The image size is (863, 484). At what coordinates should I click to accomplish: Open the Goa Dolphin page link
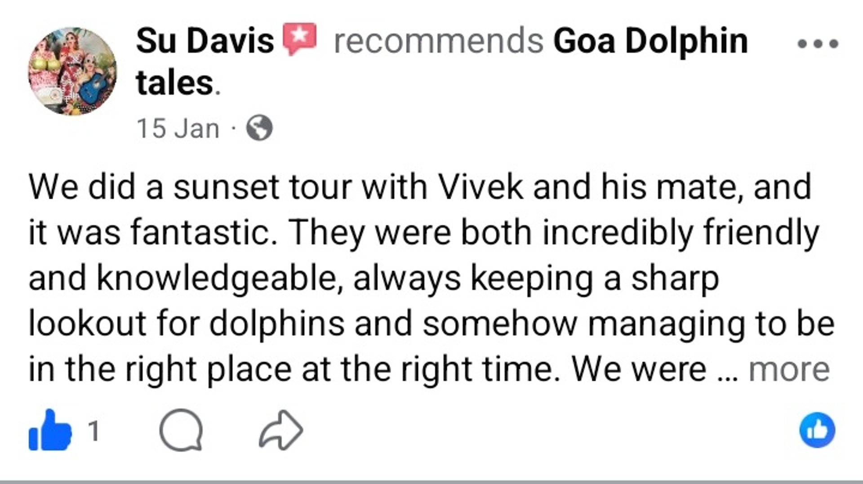(x=650, y=40)
